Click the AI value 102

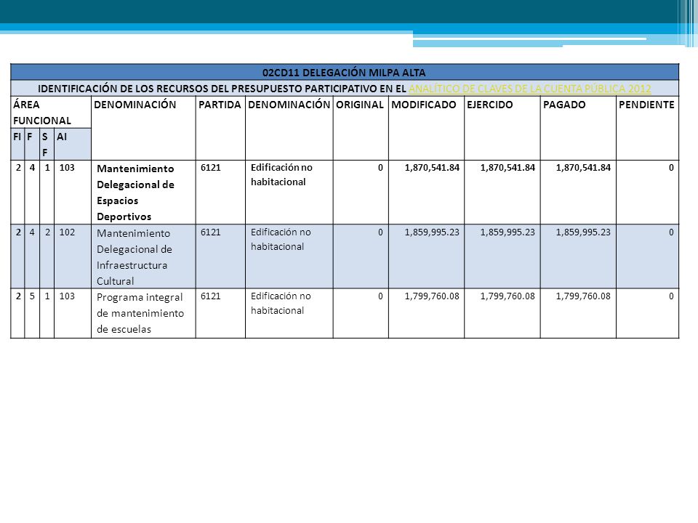point(67,232)
